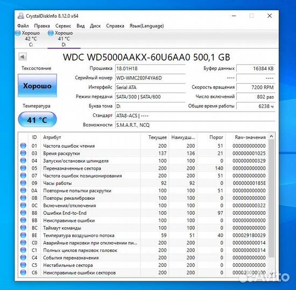Click the Порог column header
Image resolution: width=296 pixels, height=290 pixels.
point(212,137)
